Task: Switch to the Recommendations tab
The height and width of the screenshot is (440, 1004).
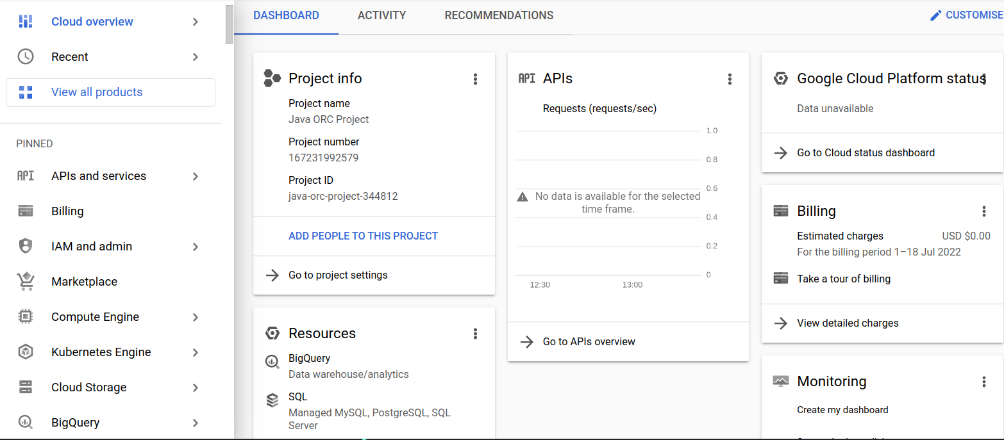Action: pos(499,15)
